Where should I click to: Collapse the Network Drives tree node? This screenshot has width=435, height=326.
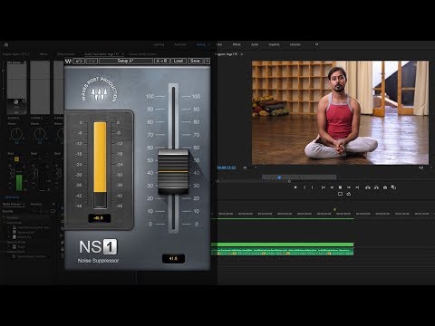pyautogui.click(x=5, y=242)
